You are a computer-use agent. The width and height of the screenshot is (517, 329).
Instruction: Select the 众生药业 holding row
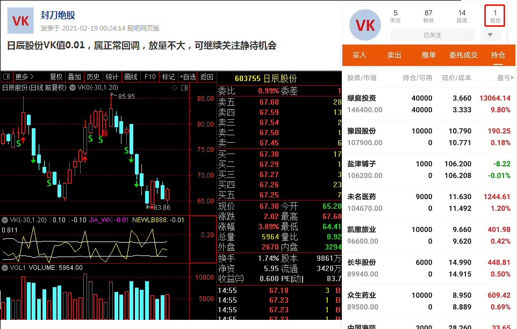click(429, 301)
